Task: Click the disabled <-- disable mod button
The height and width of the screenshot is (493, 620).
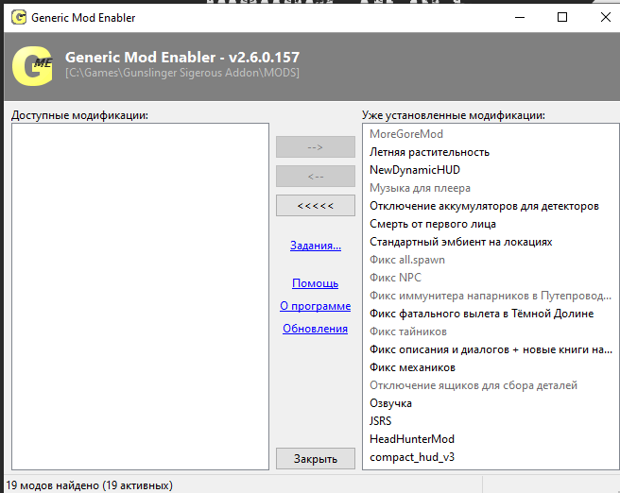Action: [x=316, y=177]
